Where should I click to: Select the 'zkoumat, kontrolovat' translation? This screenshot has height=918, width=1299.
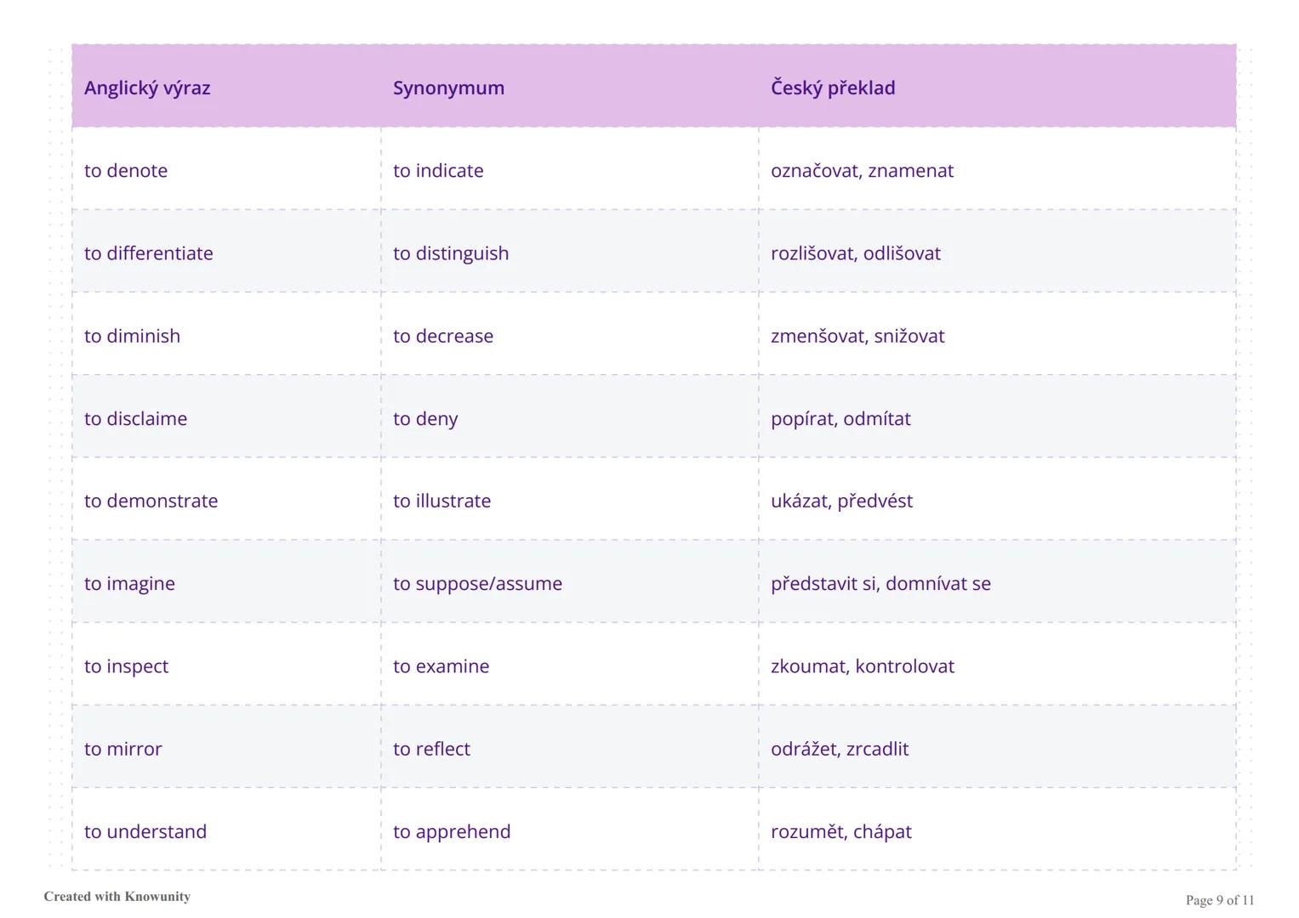[863, 666]
